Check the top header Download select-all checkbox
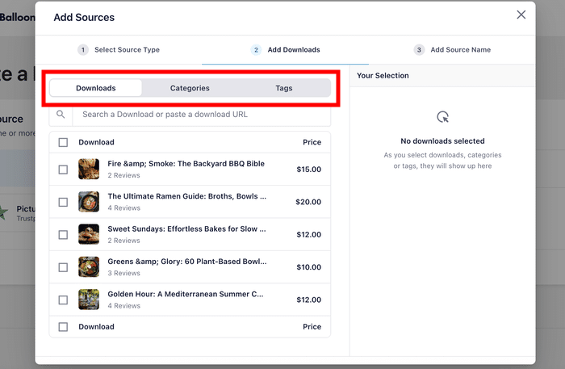Image resolution: width=565 pixels, height=369 pixels. click(x=63, y=142)
